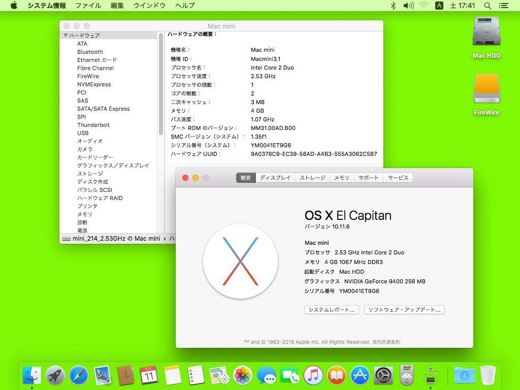
Task: Open 編集 menu
Action: coord(117,6)
